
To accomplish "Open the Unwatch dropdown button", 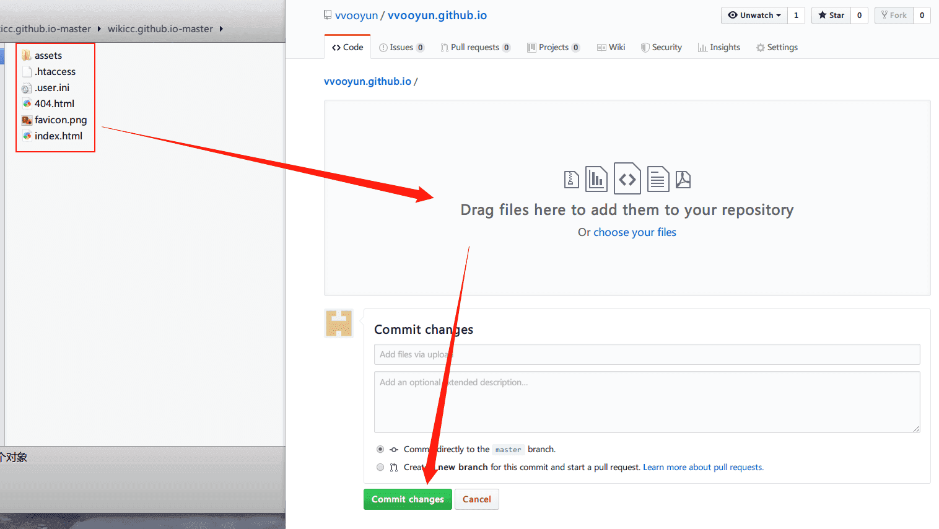I will [x=754, y=15].
